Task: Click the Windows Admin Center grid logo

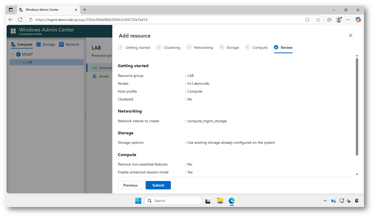Action: pyautogui.click(x=13, y=31)
